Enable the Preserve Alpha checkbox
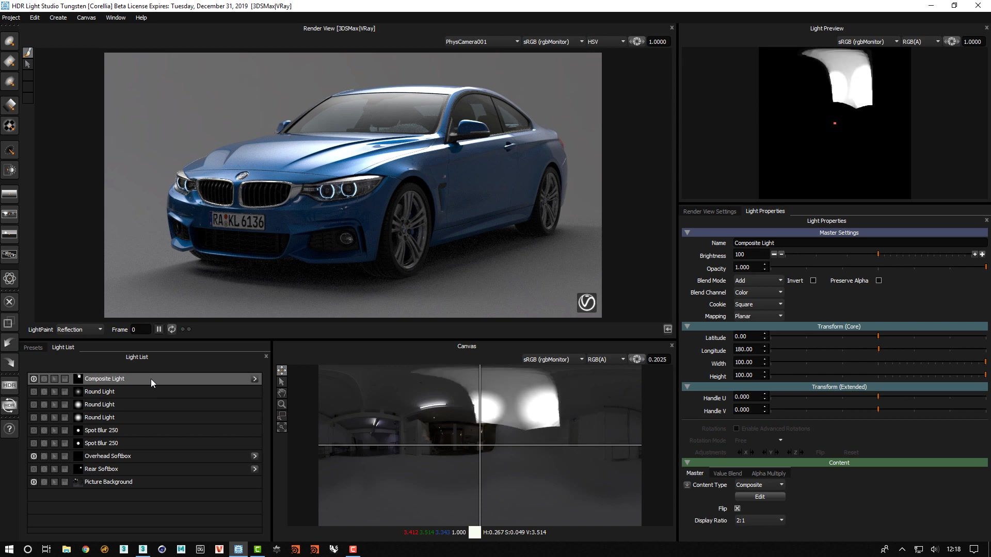Screen dimensions: 991x557 (x=879, y=281)
